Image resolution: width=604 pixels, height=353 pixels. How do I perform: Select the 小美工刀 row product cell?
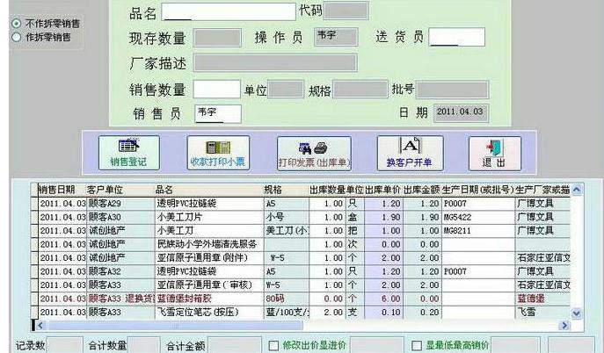pos(209,231)
